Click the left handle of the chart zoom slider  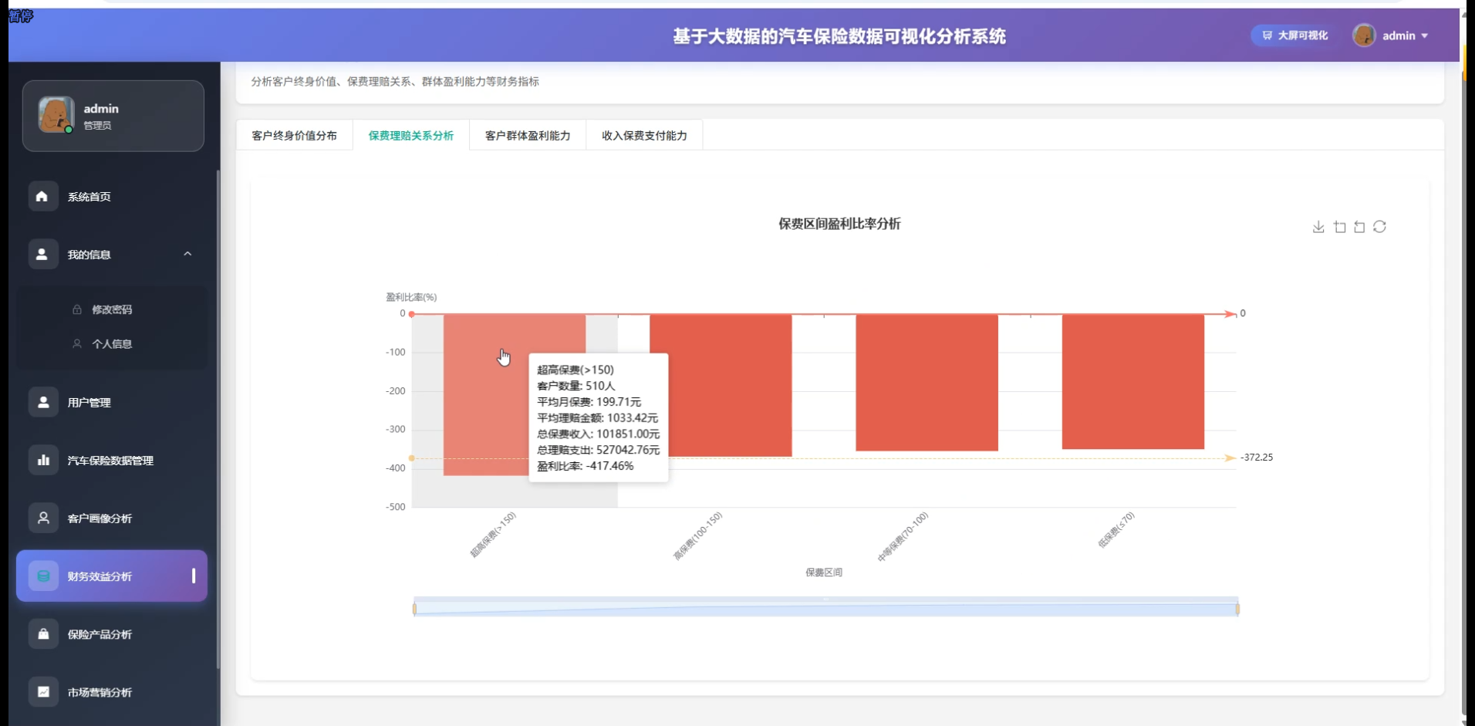[414, 610]
